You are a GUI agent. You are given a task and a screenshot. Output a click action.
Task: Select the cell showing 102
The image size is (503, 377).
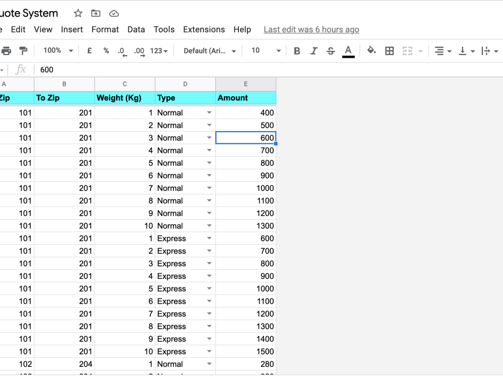point(17,364)
